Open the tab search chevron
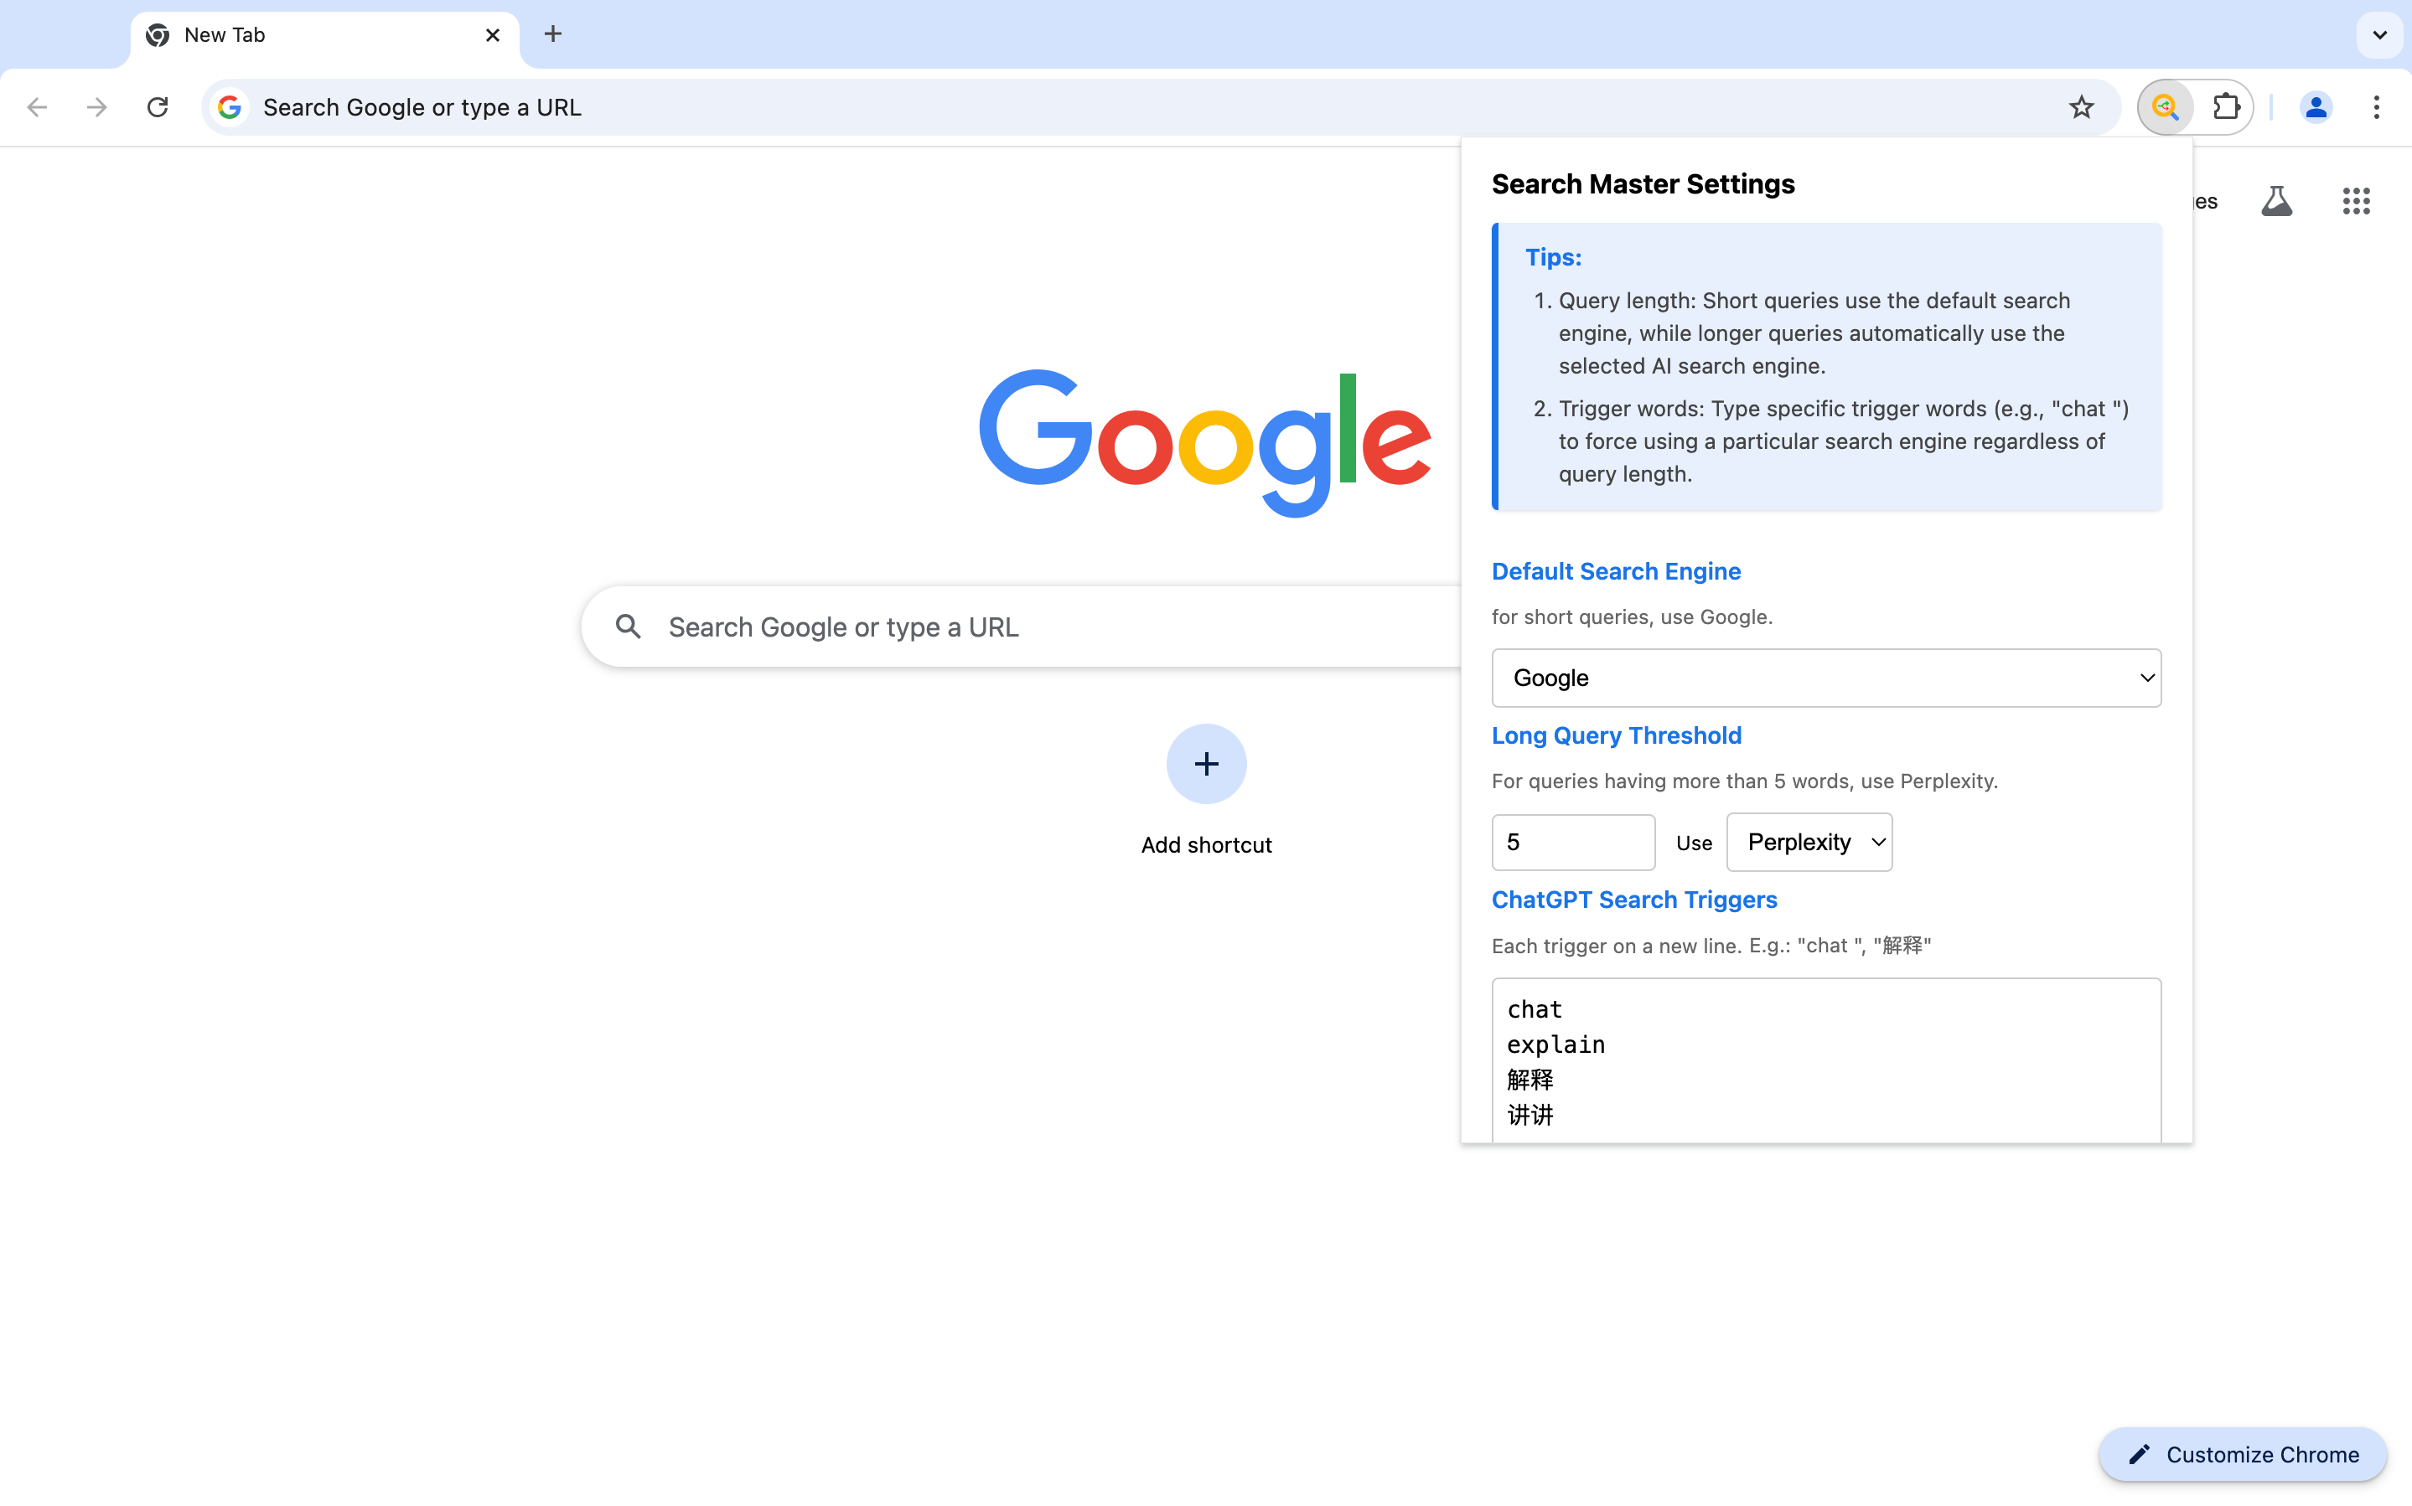 [2379, 35]
